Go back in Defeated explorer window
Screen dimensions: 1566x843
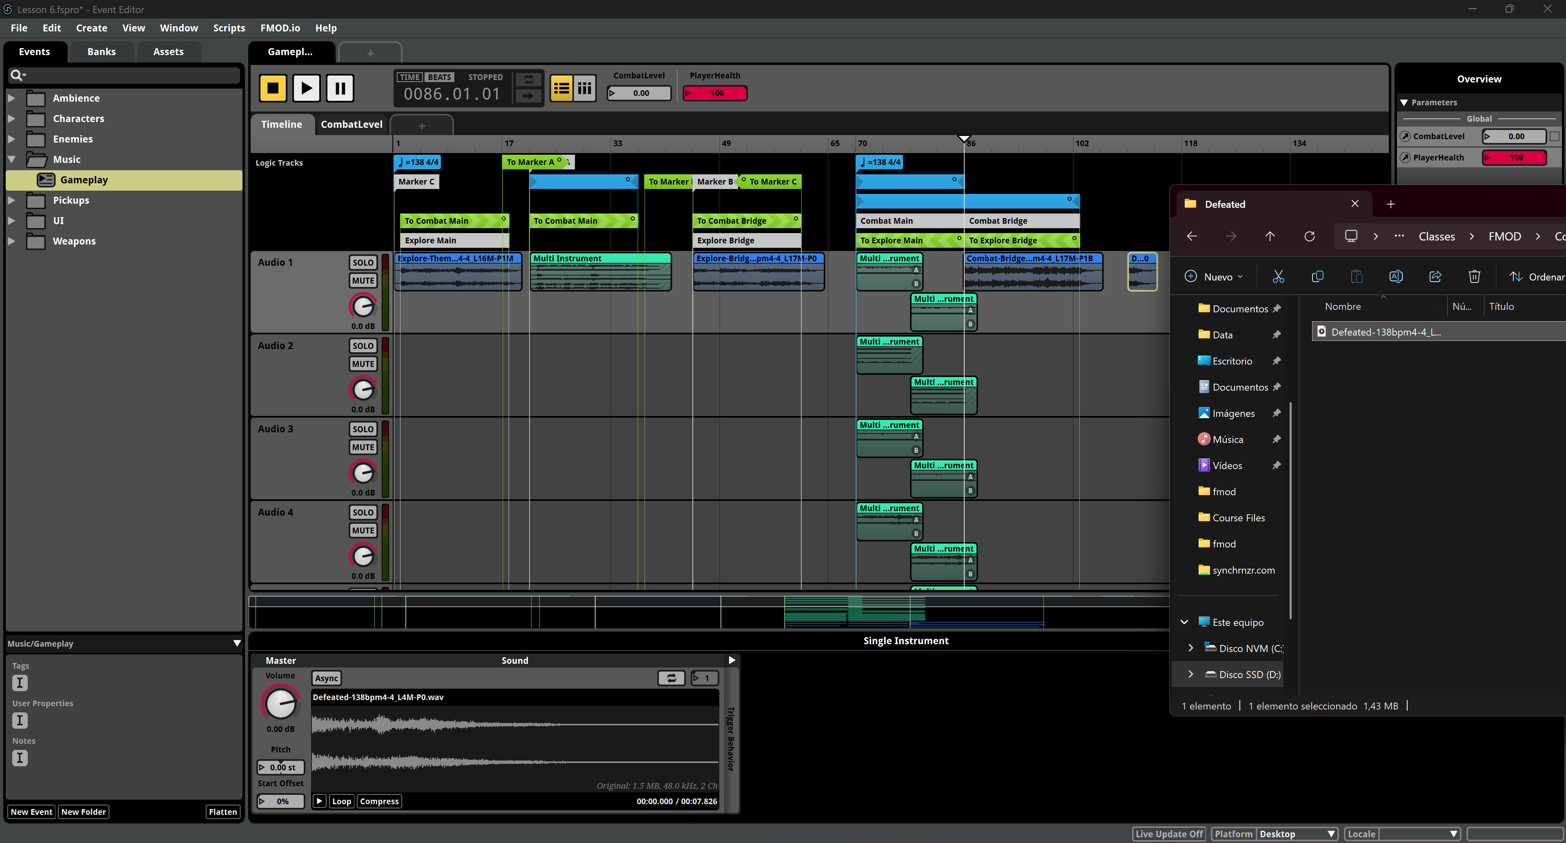pyautogui.click(x=1192, y=236)
